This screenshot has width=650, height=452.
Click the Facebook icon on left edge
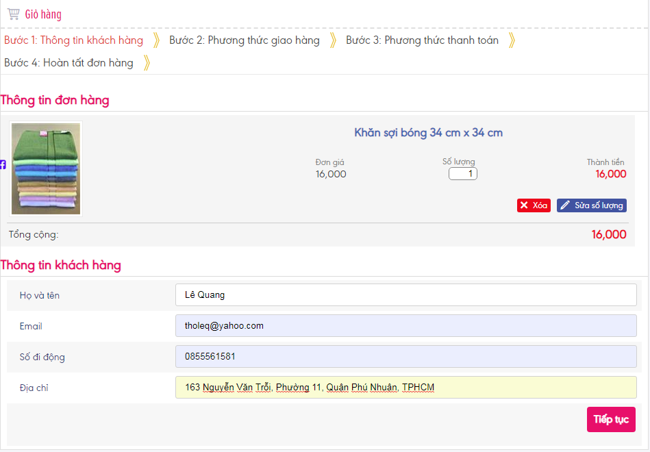pyautogui.click(x=3, y=165)
